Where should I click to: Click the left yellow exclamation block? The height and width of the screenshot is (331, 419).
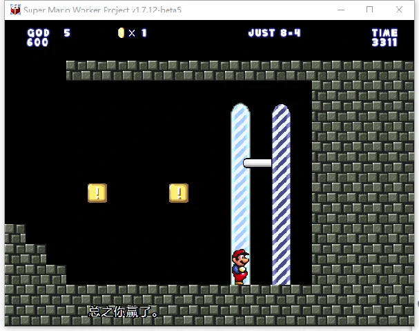pyautogui.click(x=97, y=192)
